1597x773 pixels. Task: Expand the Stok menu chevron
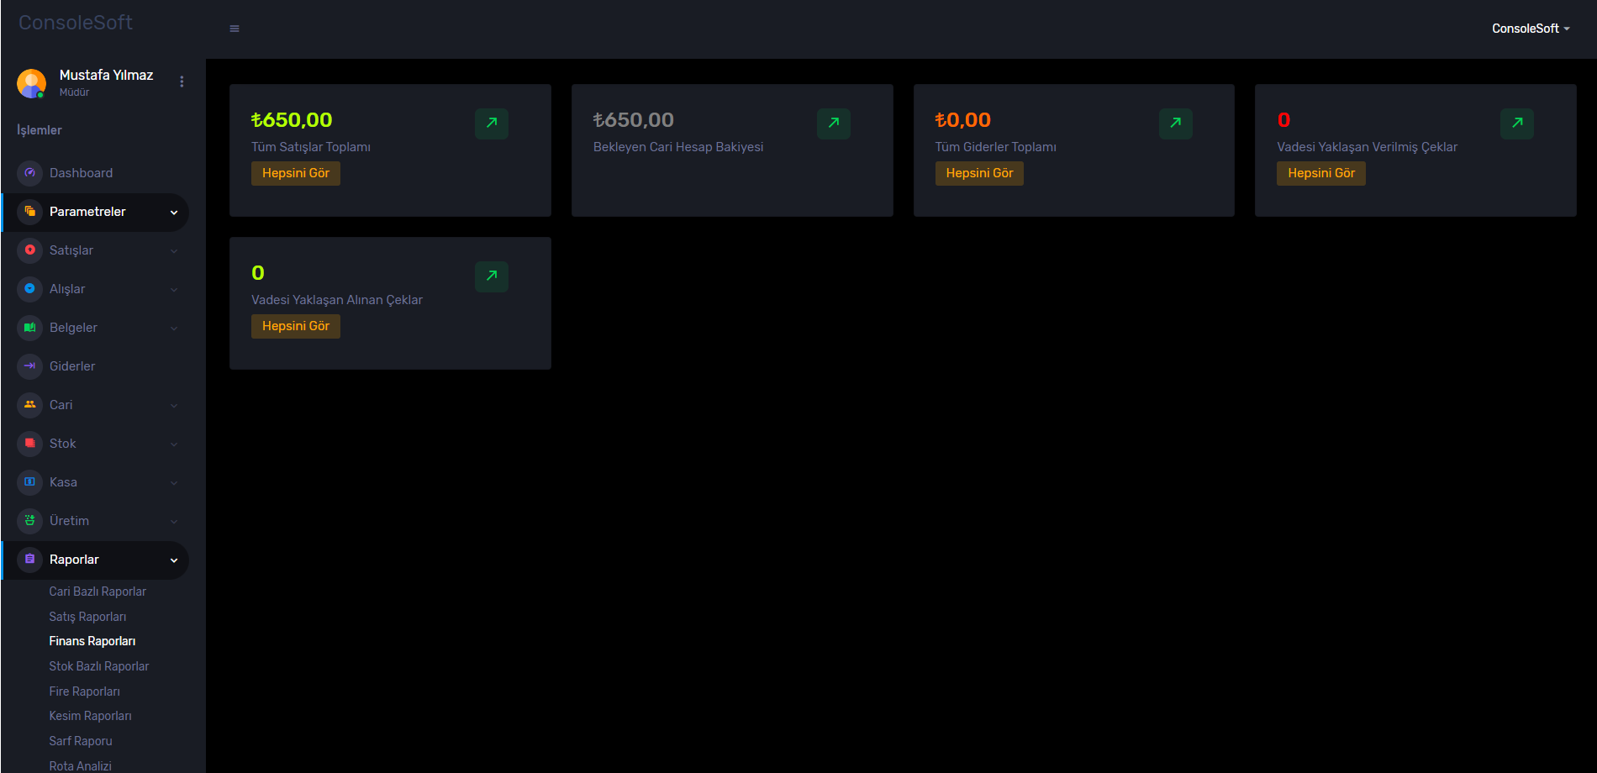pos(174,444)
